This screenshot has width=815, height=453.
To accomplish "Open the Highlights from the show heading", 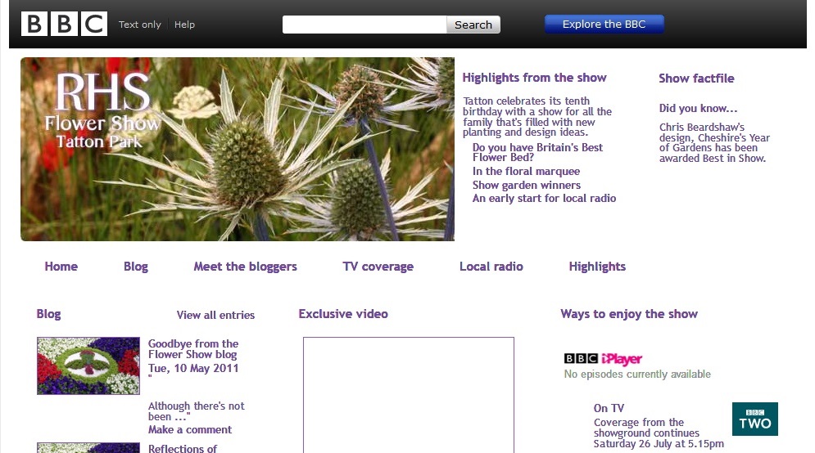I will pos(534,78).
